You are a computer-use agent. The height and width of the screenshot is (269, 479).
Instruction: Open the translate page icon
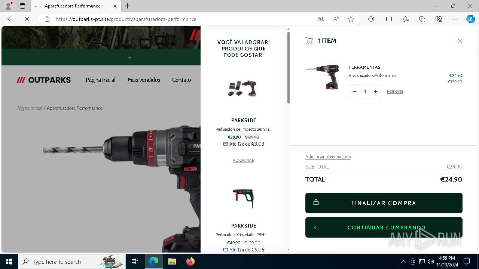321,19
